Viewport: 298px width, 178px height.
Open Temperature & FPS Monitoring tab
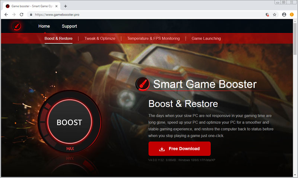point(153,39)
